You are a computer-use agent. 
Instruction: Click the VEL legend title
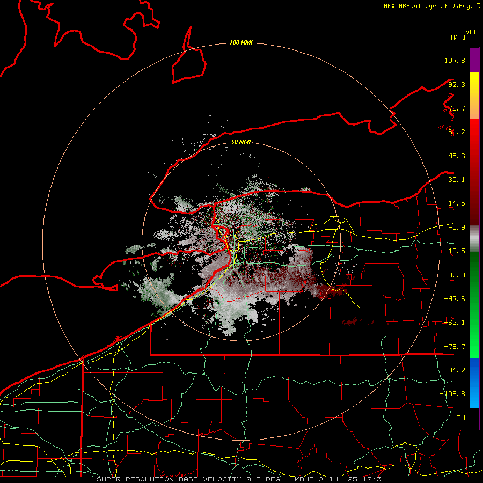tap(471, 32)
